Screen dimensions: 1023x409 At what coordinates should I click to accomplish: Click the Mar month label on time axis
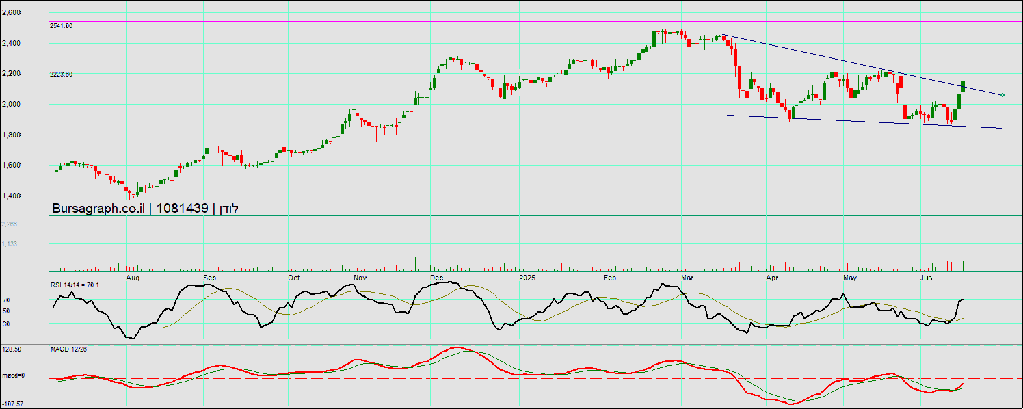click(688, 278)
